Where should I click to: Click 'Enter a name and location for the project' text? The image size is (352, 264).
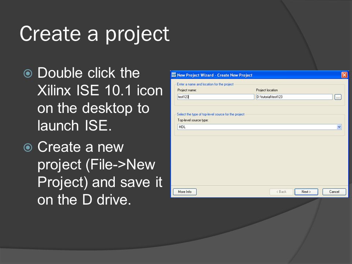205,84
